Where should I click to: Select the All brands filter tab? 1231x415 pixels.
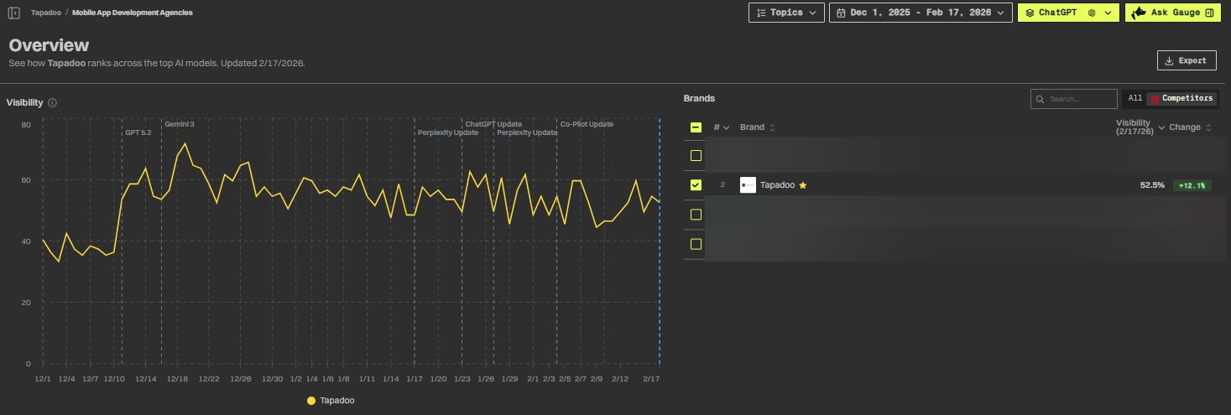tap(1135, 99)
